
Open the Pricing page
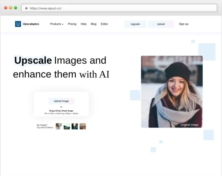[x=72, y=24]
